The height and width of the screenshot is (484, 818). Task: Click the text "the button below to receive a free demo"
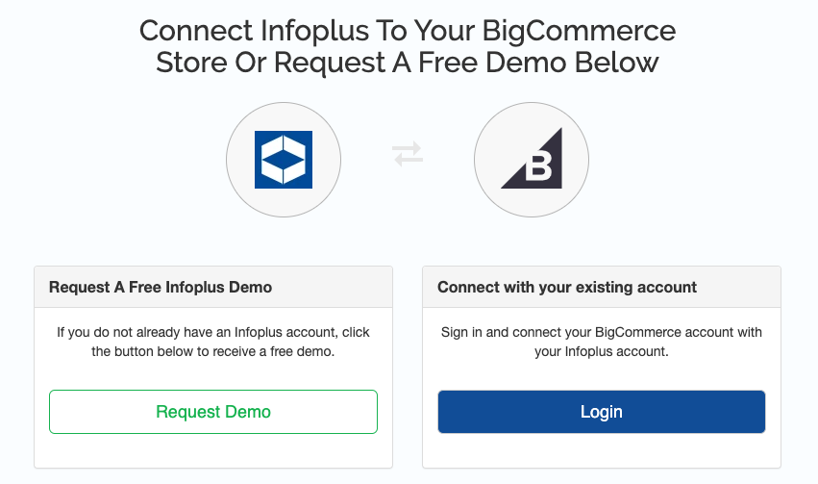[x=213, y=352]
